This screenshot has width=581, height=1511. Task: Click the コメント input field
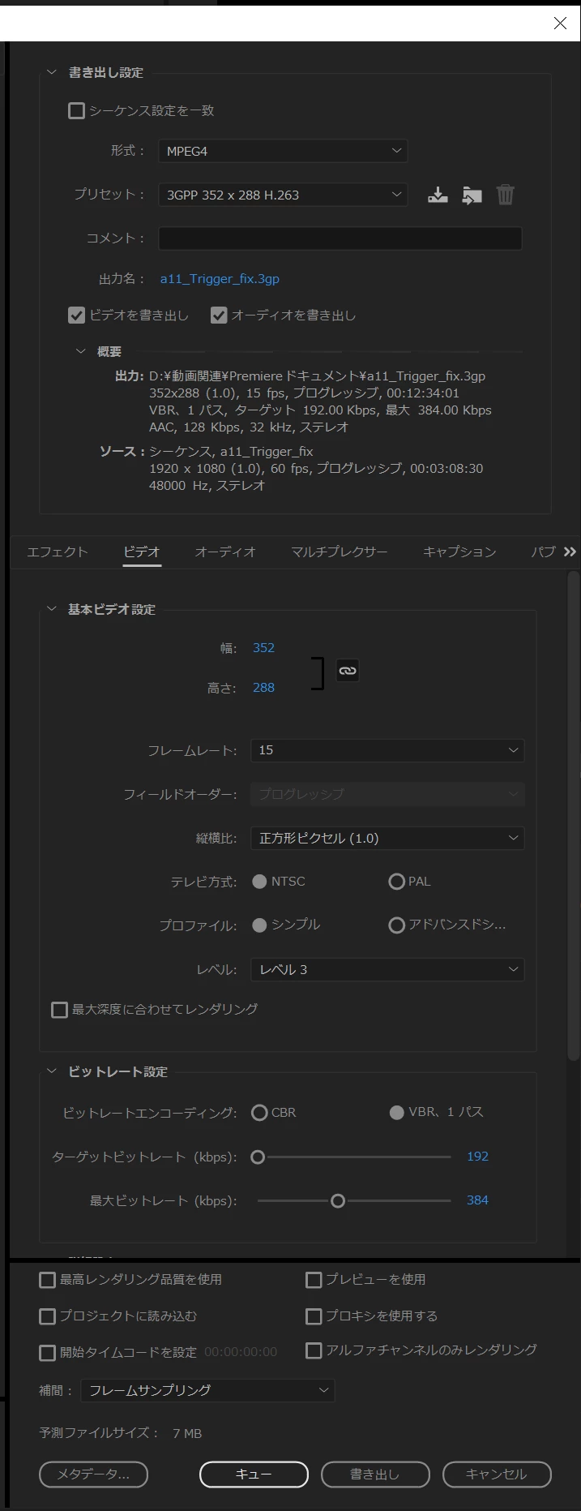point(340,238)
